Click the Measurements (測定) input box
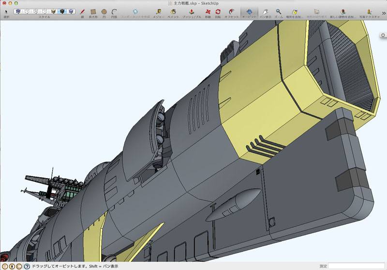The image size is (387, 270). click(356, 266)
